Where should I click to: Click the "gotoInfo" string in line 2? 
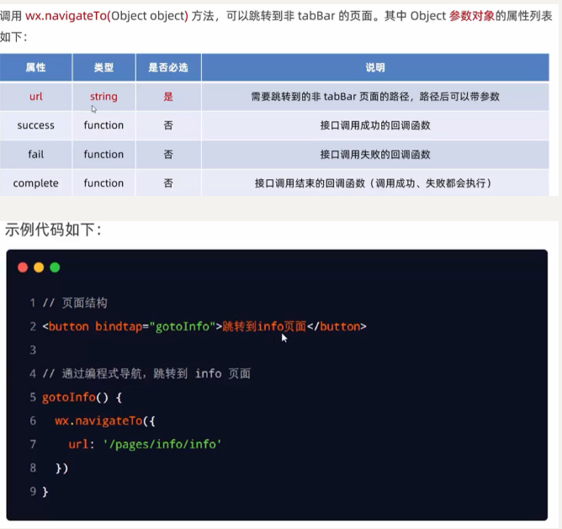(x=182, y=326)
